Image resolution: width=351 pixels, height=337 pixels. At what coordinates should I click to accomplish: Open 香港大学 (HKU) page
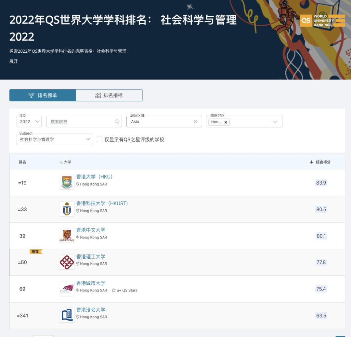coord(94,177)
